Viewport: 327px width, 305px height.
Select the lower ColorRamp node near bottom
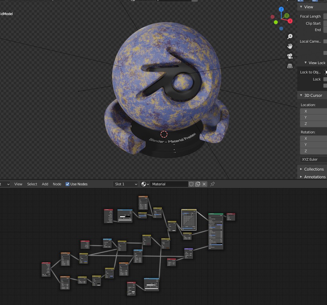151,284
